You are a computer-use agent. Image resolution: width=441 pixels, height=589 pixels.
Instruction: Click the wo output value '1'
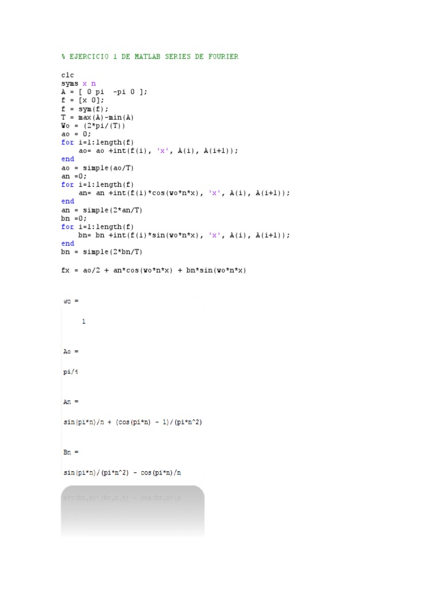coord(84,321)
